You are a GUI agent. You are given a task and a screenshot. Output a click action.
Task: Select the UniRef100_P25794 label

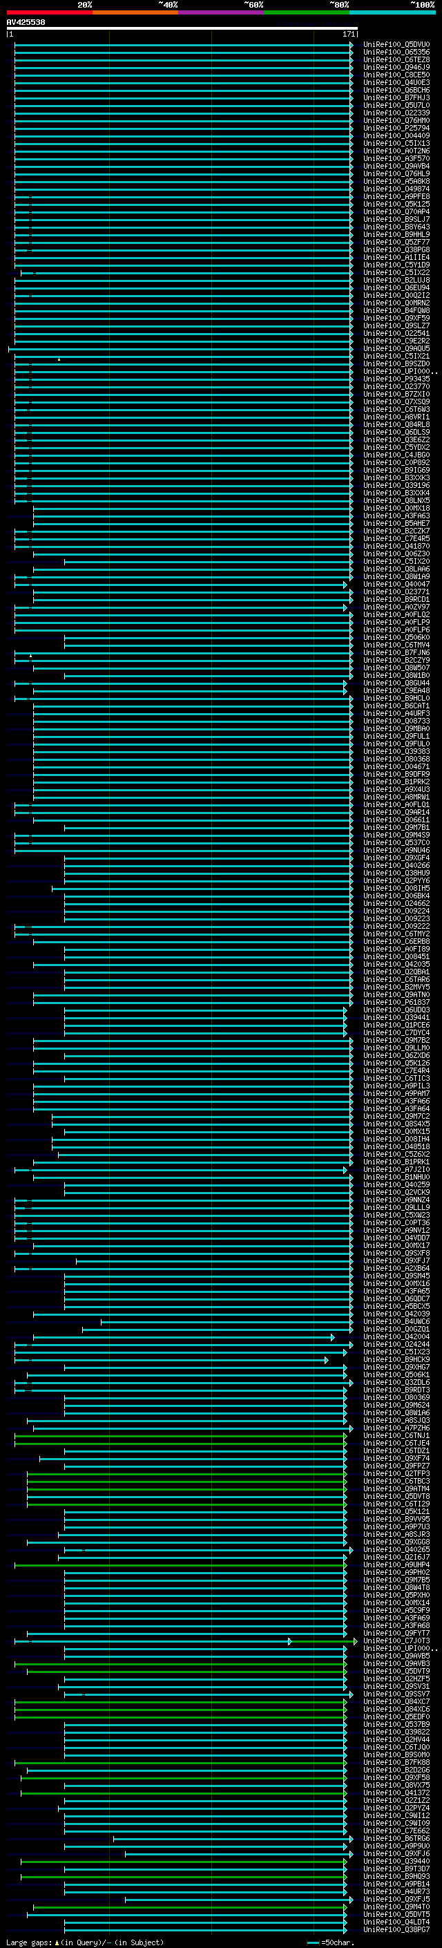(396, 128)
